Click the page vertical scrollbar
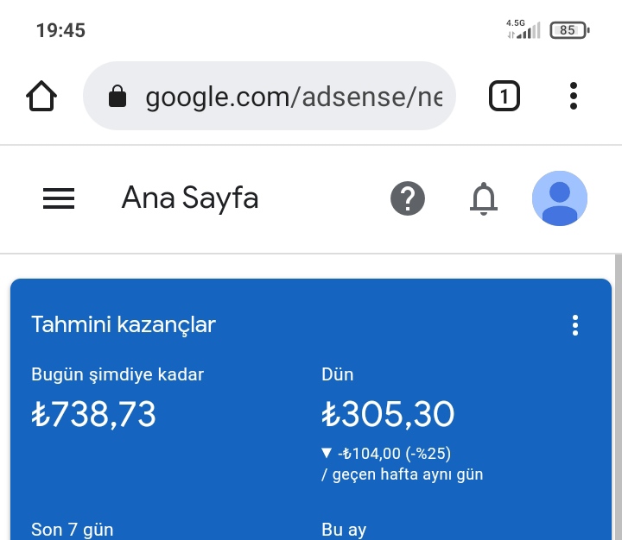The image size is (622, 540). [x=618, y=397]
